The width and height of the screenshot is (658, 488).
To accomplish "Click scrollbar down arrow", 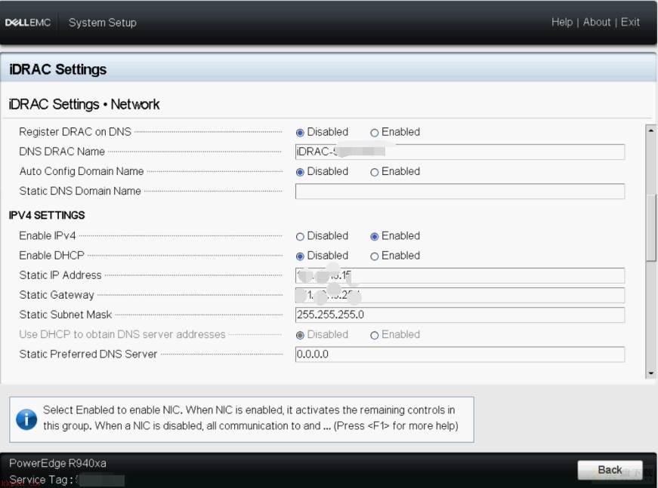I will tap(651, 373).
